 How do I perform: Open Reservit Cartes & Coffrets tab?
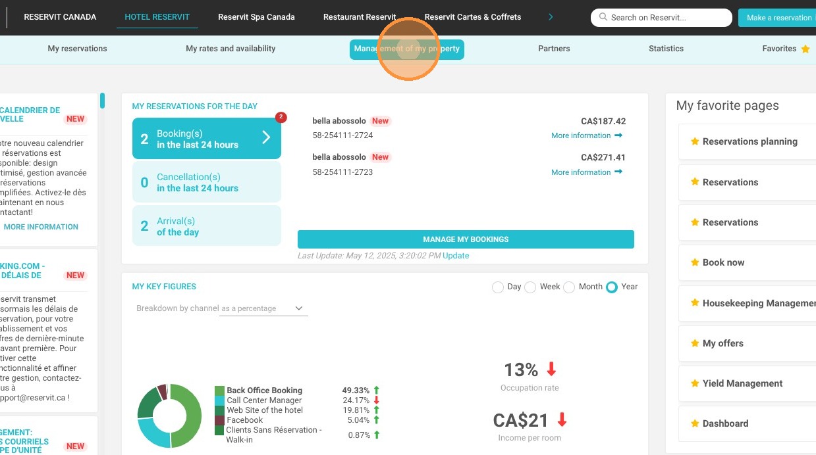tap(473, 17)
